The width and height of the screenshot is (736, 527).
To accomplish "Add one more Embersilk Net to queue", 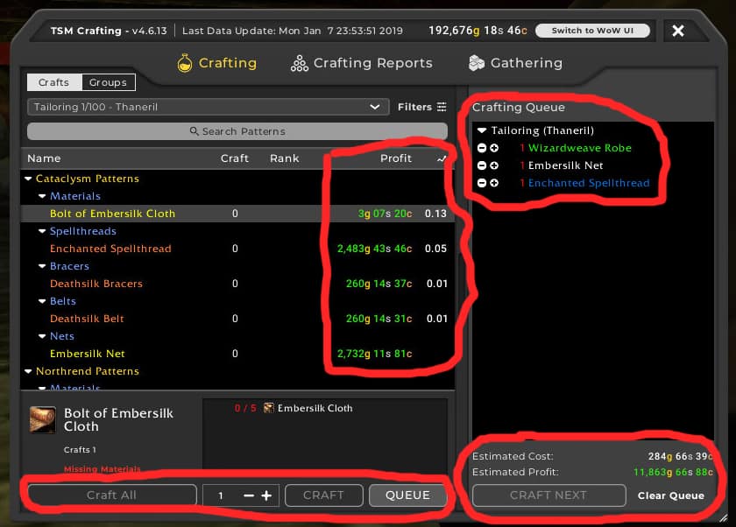I will coord(494,165).
